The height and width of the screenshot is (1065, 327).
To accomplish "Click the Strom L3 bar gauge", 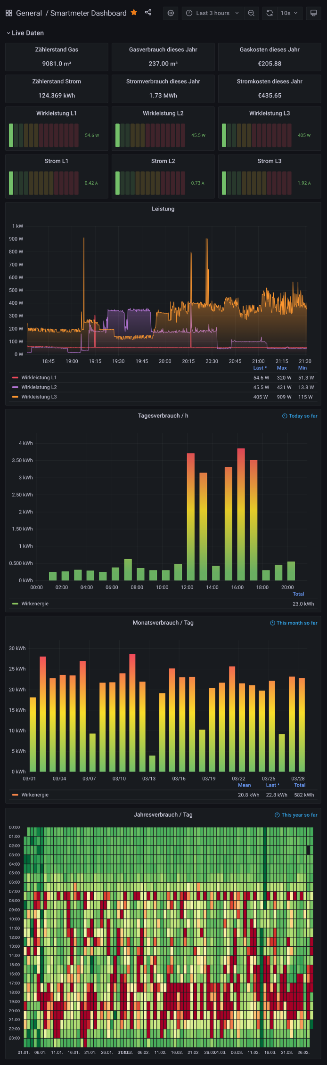I will click(257, 183).
